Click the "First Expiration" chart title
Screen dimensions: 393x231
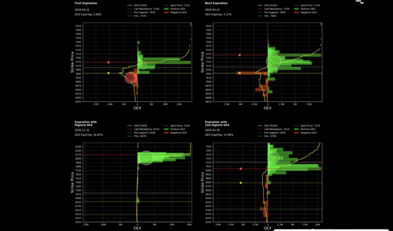point(86,3)
